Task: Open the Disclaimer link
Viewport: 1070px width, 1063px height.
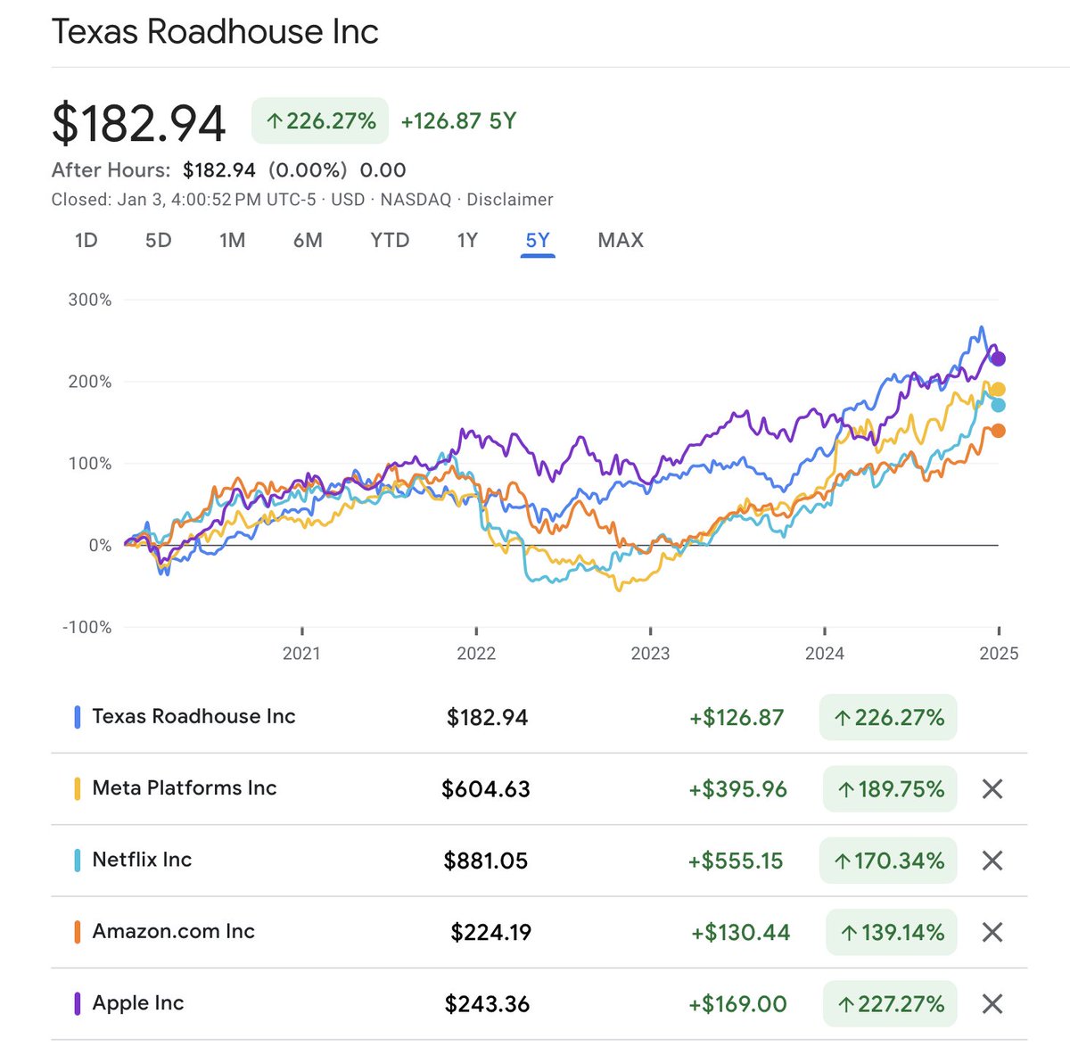Action: [510, 200]
